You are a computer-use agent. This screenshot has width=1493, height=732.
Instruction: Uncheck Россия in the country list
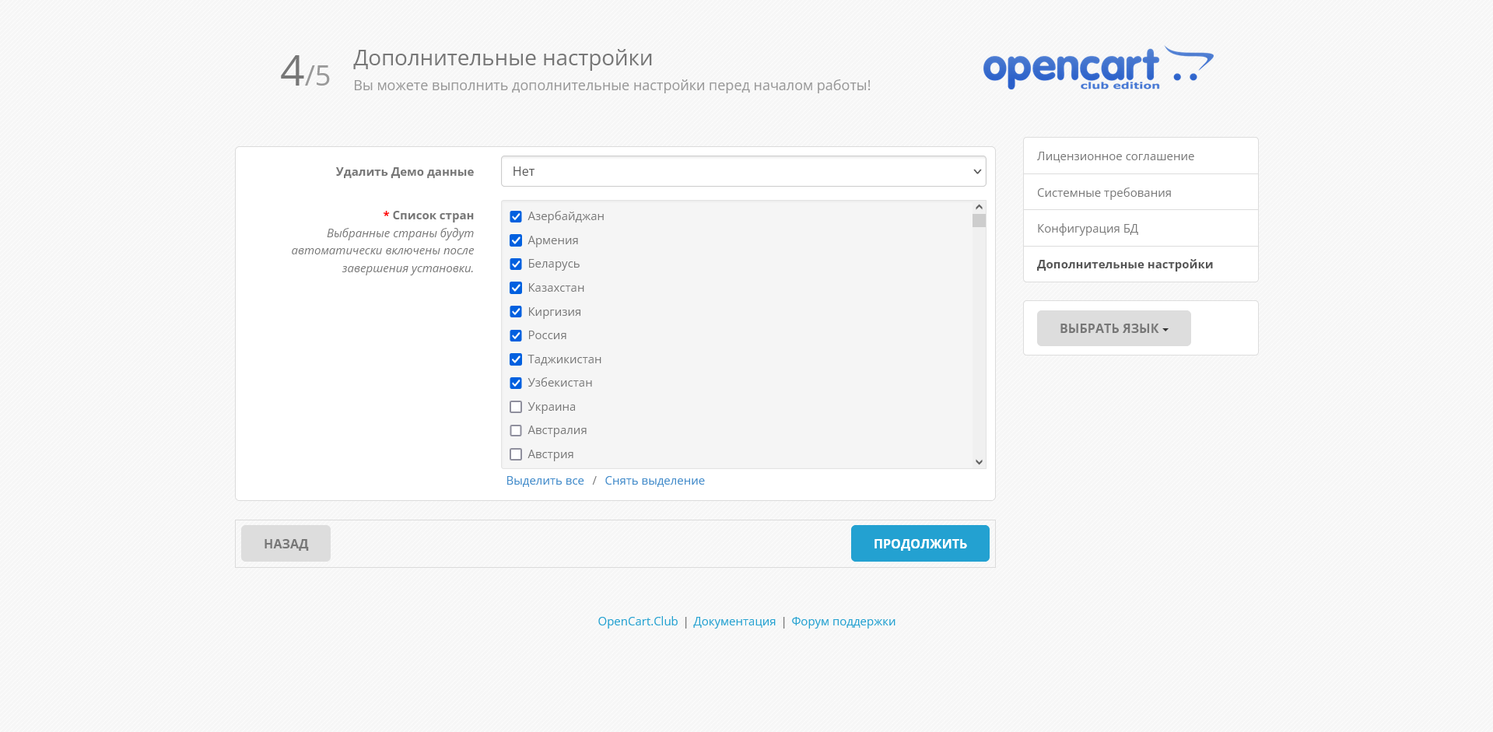(x=516, y=335)
